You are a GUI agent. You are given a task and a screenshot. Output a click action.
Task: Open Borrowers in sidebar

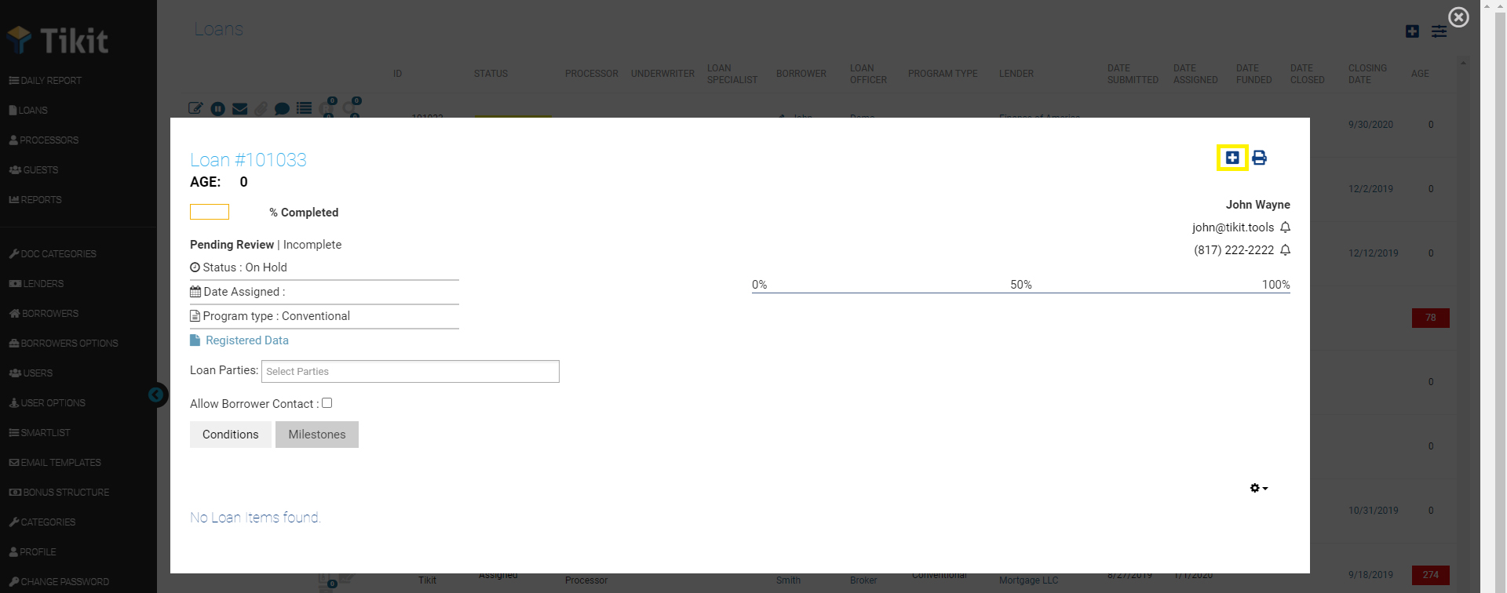pyautogui.click(x=44, y=314)
